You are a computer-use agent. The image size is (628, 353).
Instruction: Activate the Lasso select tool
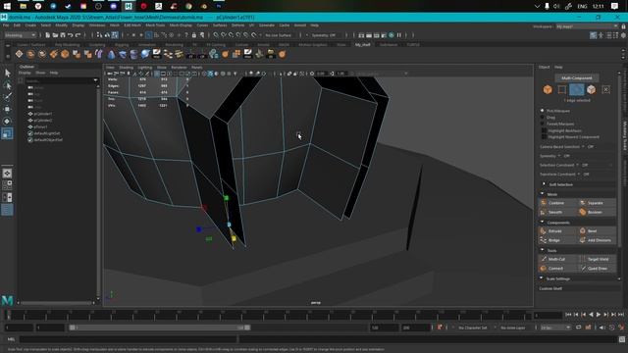pyautogui.click(x=7, y=85)
